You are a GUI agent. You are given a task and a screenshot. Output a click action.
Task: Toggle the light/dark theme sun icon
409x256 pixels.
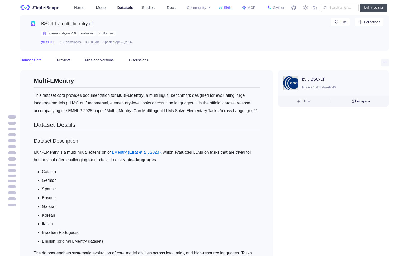click(305, 8)
